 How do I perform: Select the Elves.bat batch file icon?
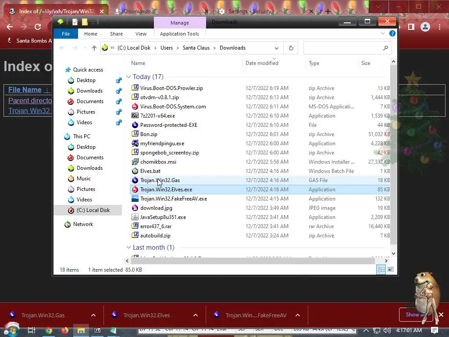coord(135,171)
